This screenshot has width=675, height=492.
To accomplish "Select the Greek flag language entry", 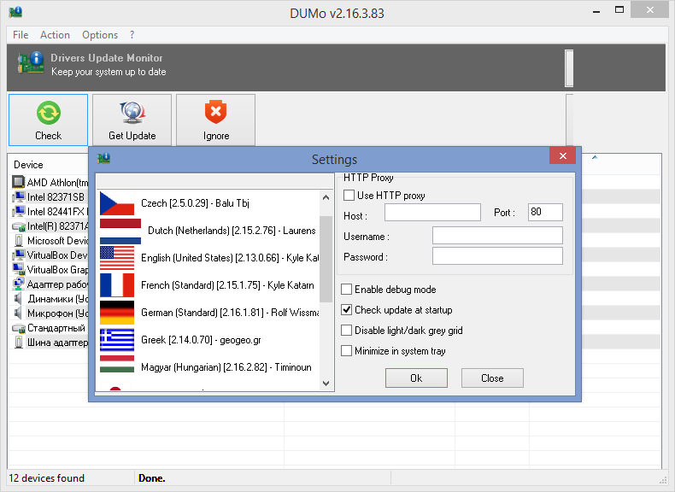I will tap(208, 340).
